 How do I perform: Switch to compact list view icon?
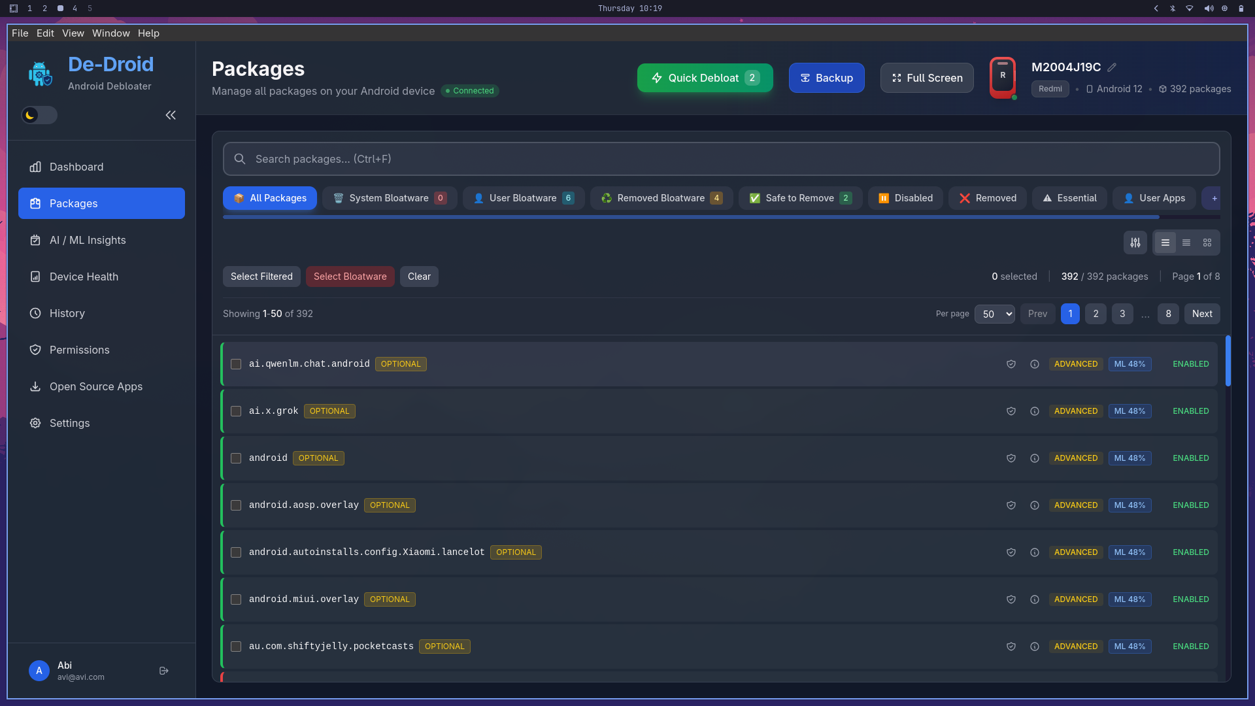click(x=1186, y=243)
